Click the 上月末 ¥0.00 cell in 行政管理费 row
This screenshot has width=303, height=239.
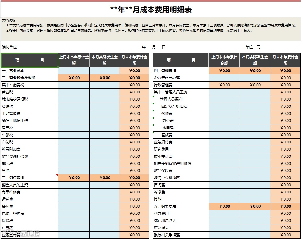[224, 85]
